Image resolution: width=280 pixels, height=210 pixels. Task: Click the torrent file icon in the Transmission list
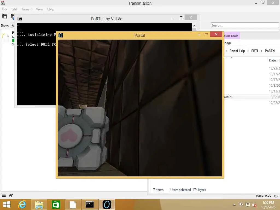coord(5,38)
